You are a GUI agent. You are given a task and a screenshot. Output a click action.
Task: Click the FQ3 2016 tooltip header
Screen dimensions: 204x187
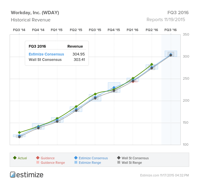37,46
